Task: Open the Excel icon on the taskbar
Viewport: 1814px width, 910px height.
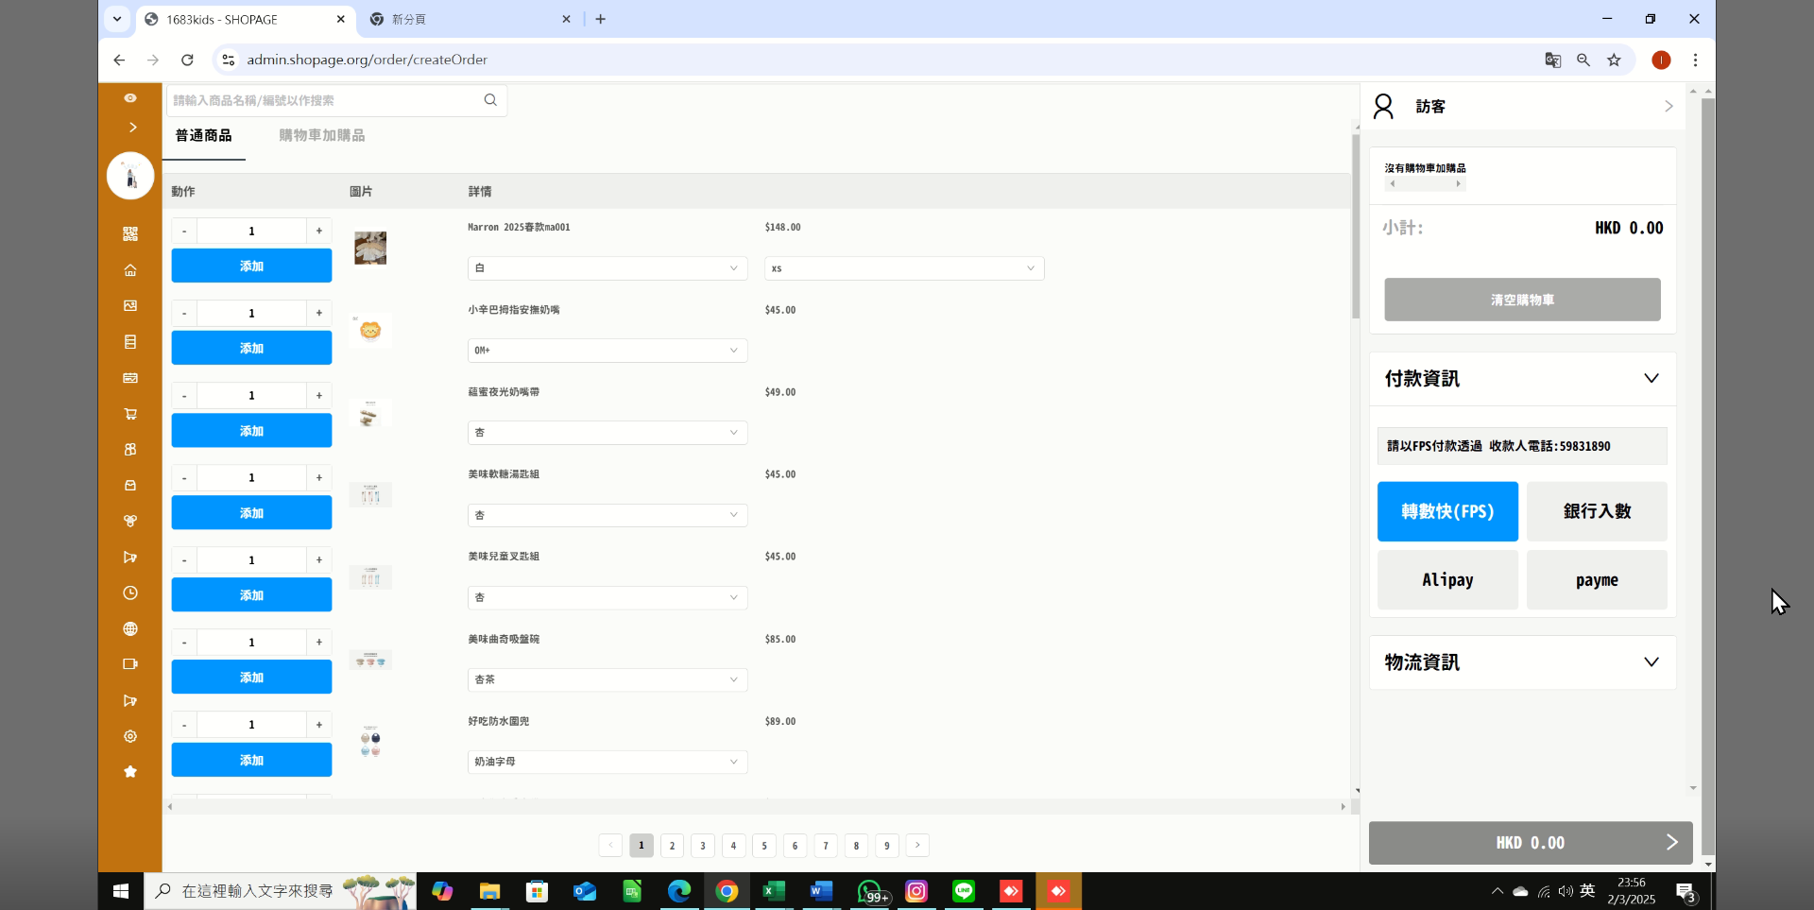Action: tap(774, 891)
